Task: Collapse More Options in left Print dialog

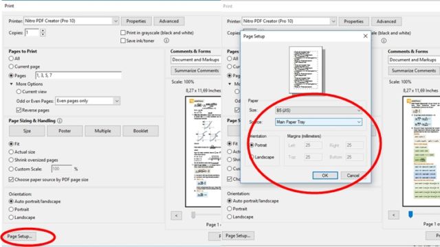Action: [12, 84]
